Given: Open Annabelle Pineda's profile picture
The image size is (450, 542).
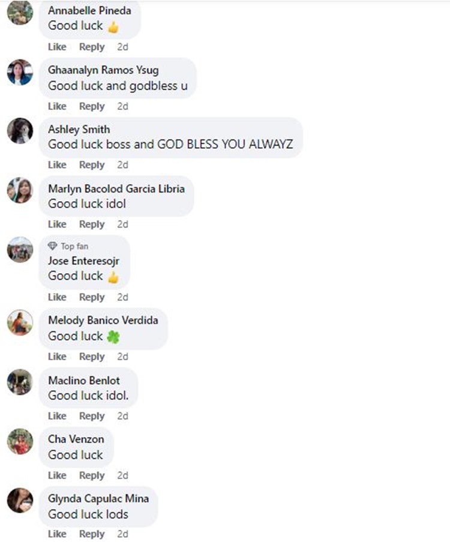Looking at the screenshot, I should pyautogui.click(x=20, y=13).
